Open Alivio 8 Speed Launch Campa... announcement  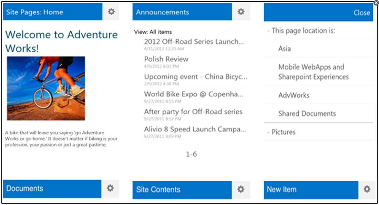point(195,129)
